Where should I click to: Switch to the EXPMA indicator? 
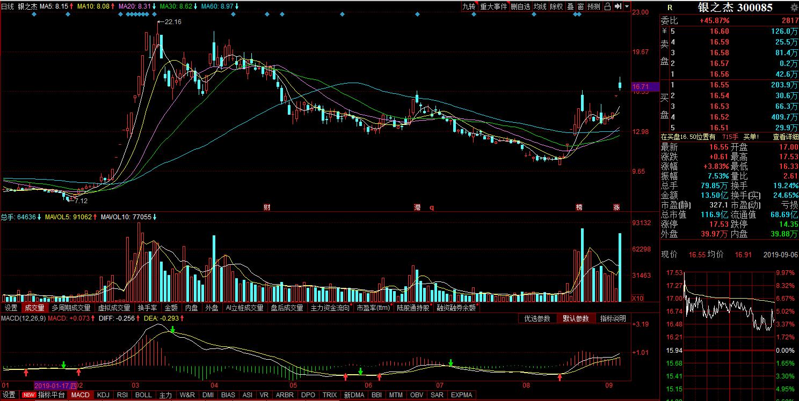[x=461, y=395]
